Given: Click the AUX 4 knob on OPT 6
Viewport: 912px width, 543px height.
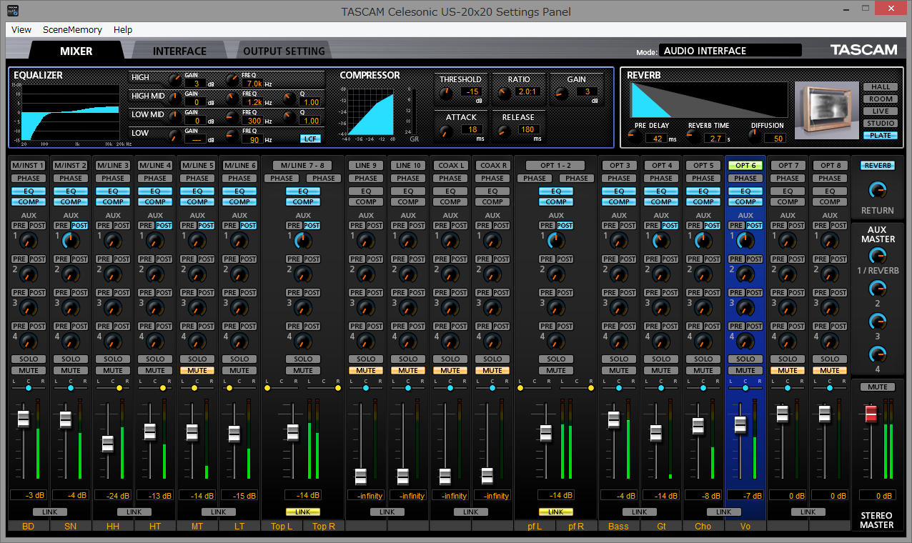Looking at the screenshot, I should pyautogui.click(x=746, y=341).
